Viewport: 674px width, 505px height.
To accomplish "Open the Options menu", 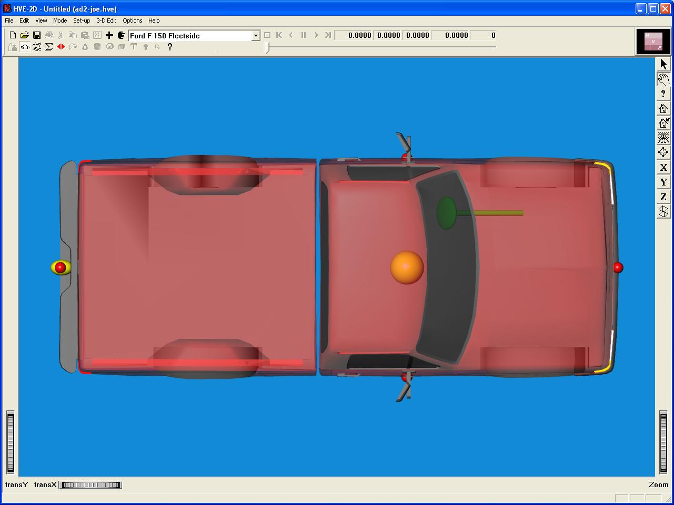I will pos(132,20).
